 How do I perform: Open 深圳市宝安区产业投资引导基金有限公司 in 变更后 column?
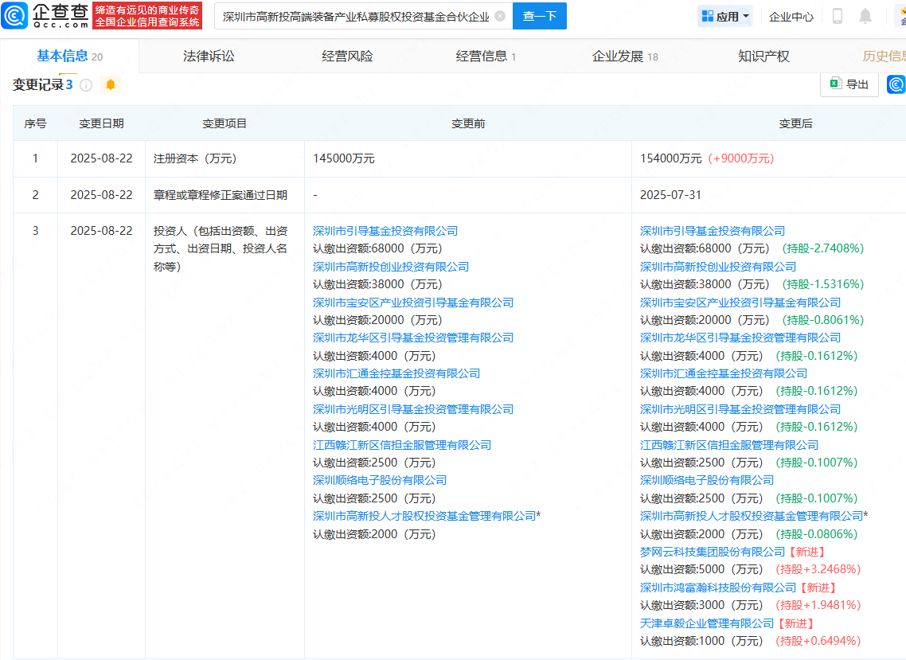pos(740,303)
